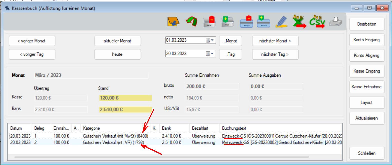Click the green refresh arrow icon
The width and height of the screenshot is (392, 165).
191,22
